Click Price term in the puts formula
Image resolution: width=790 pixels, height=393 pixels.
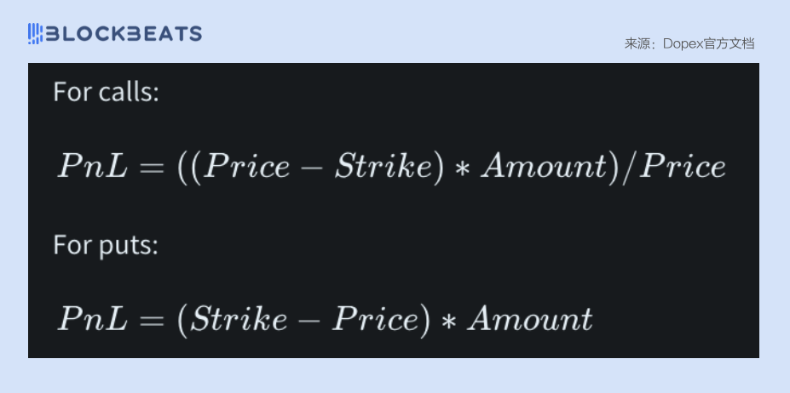(x=375, y=318)
